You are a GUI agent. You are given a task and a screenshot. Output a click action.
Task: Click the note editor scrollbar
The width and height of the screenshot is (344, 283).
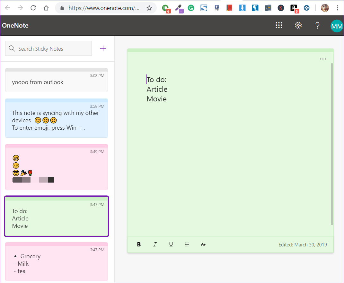click(x=332, y=144)
